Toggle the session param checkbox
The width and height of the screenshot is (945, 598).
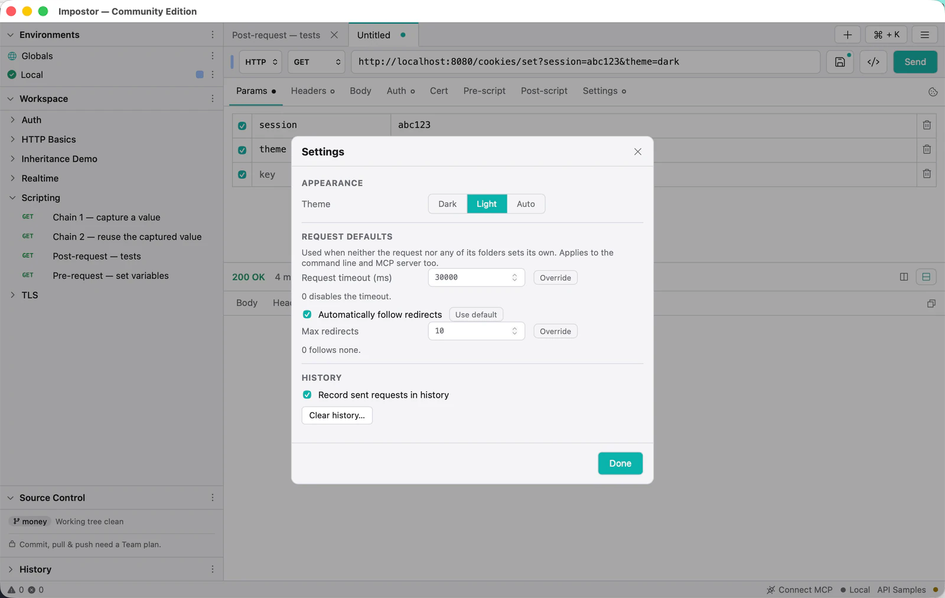[242, 125]
